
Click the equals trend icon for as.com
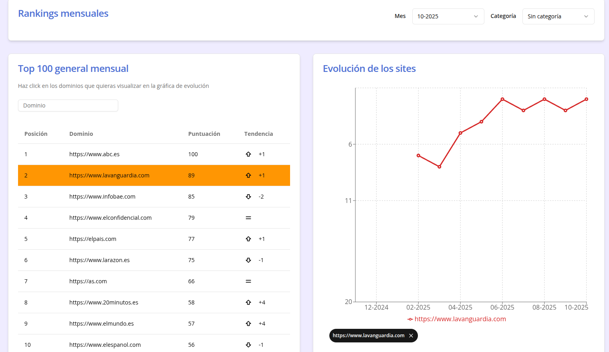[248, 281]
